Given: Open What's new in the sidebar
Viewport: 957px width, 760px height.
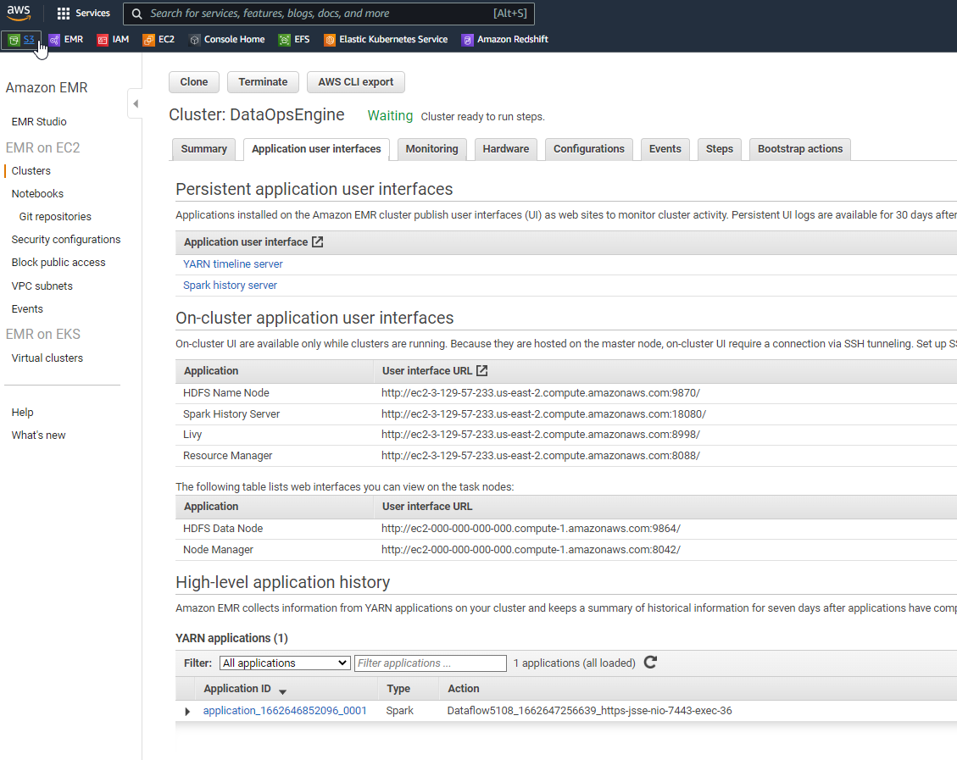Looking at the screenshot, I should click(38, 435).
